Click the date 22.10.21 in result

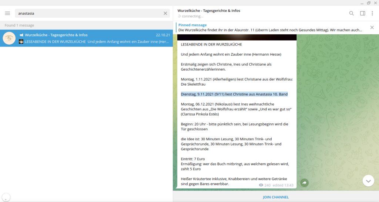163,35
